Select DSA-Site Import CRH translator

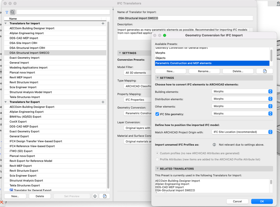[55, 43]
